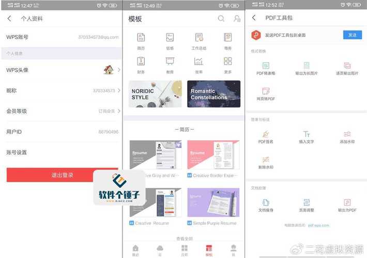Launch the 输出为PDF tool
The width and height of the screenshot is (367, 258).
point(347,205)
